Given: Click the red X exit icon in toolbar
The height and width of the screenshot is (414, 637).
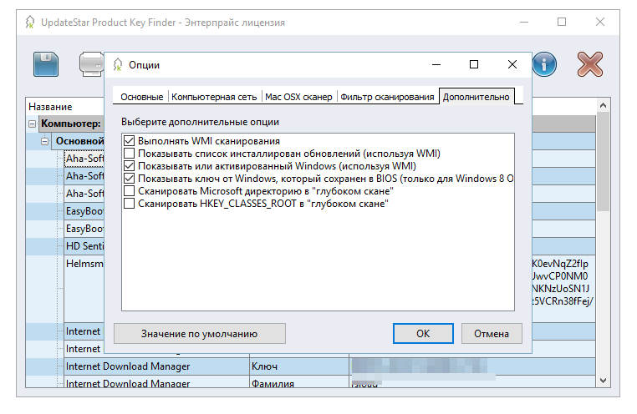Looking at the screenshot, I should point(590,64).
